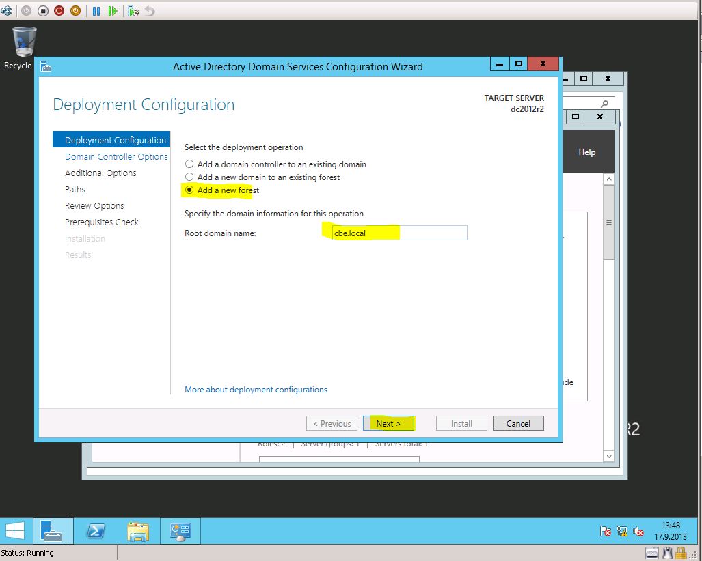
Task: Click the greyed-out Revert arrow icon
Action: point(150,11)
